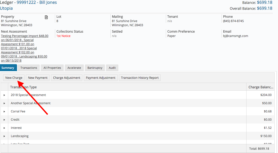Select the 2018 Special Assessment text
Screen dimensions: 278x153
click(28, 95)
